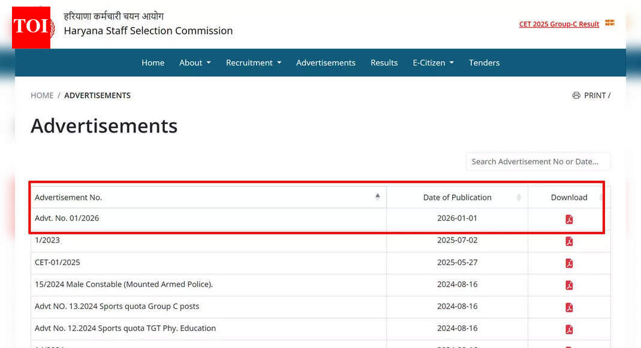Sort table by Advertisement No. column arrow

point(378,196)
